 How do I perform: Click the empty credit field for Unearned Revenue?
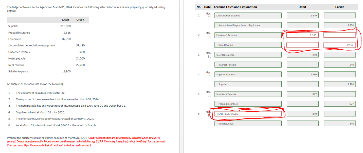[x=340, y=35]
